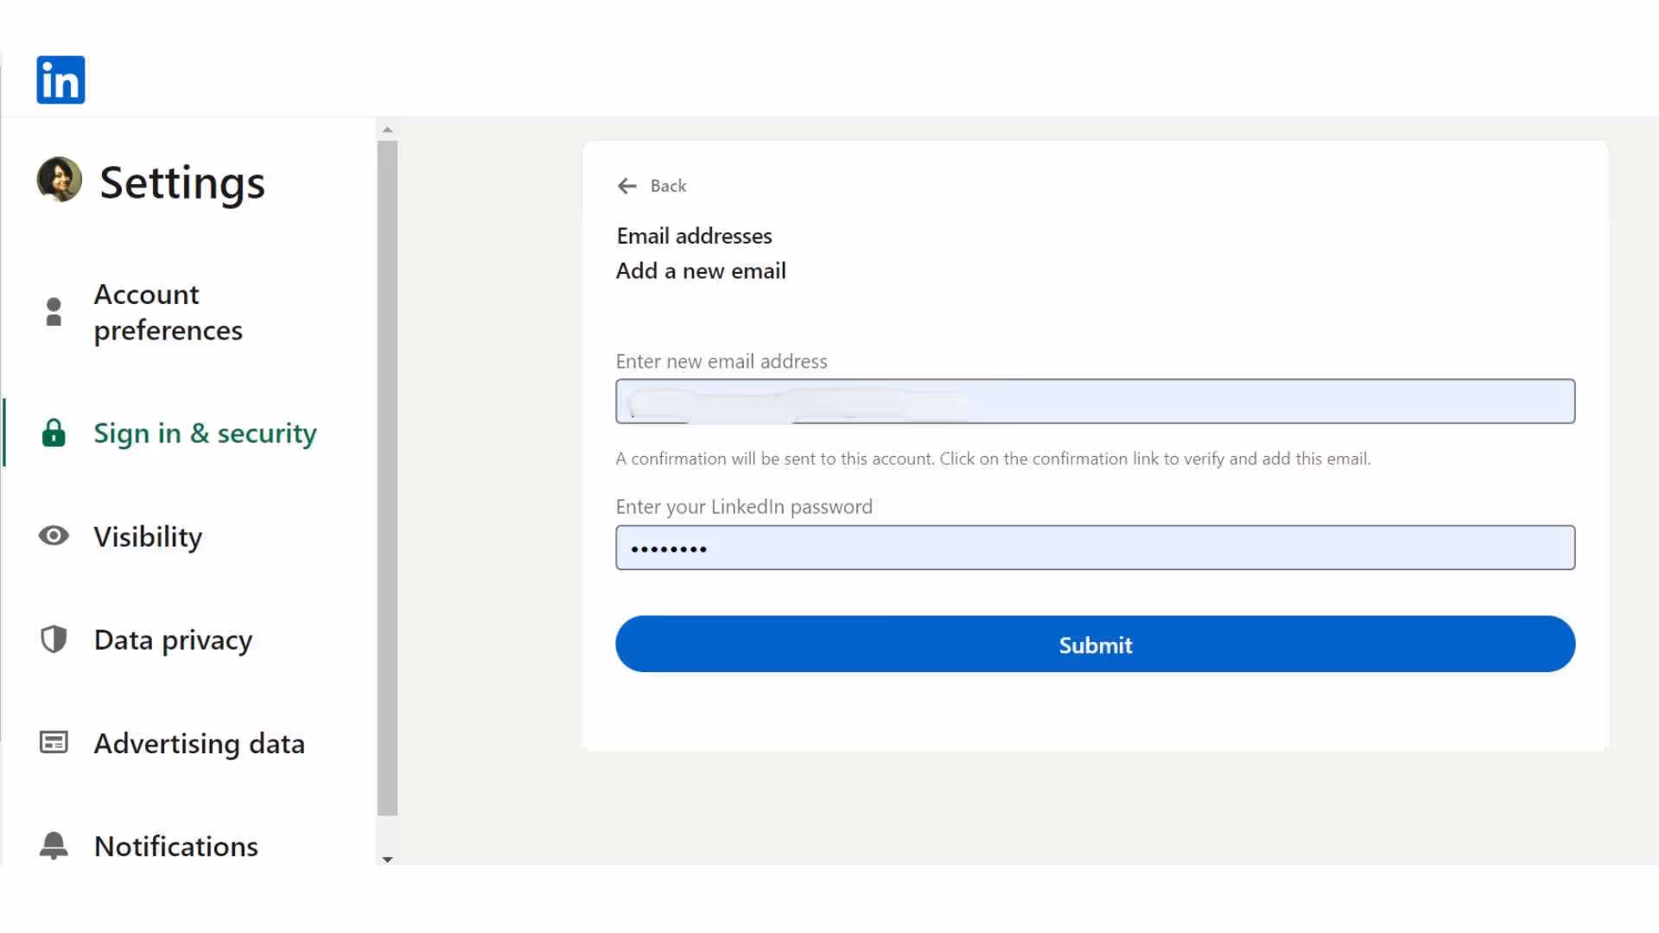
Task: Click the Advertising data newspaper icon
Action: click(54, 742)
